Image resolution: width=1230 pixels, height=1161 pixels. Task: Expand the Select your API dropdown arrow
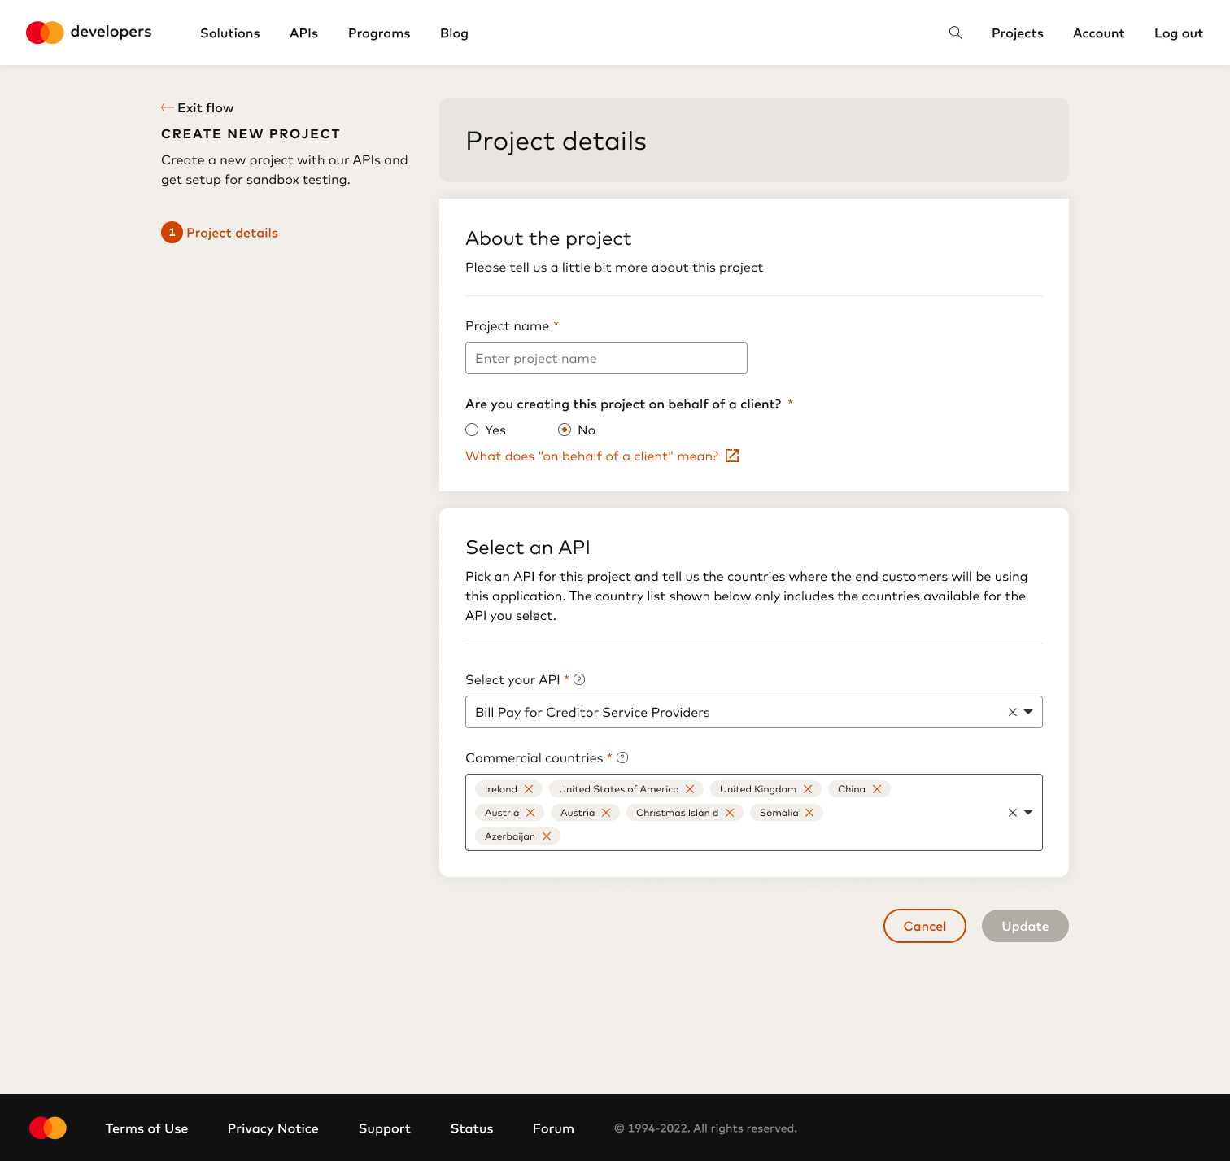tap(1028, 712)
